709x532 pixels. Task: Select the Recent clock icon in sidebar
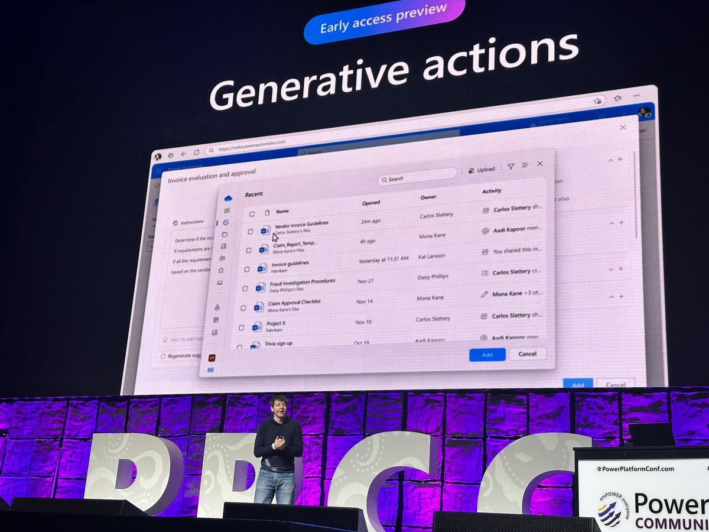226,223
